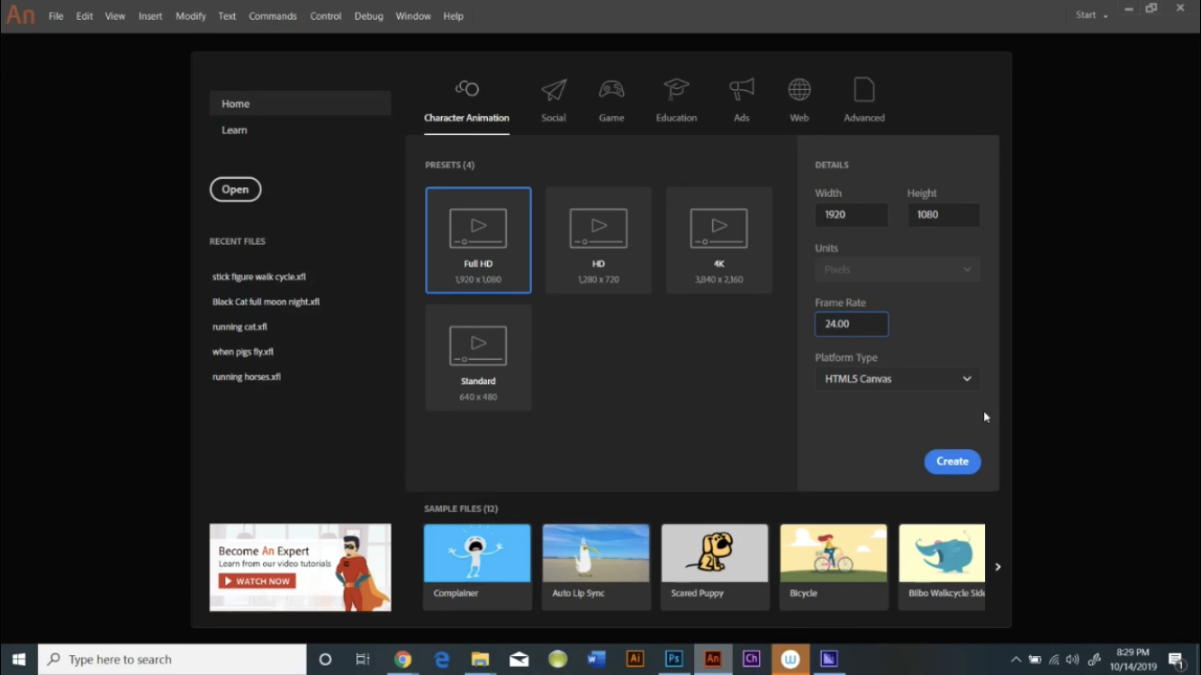Open the Insert menu
This screenshot has width=1201, height=675.
pos(150,16)
